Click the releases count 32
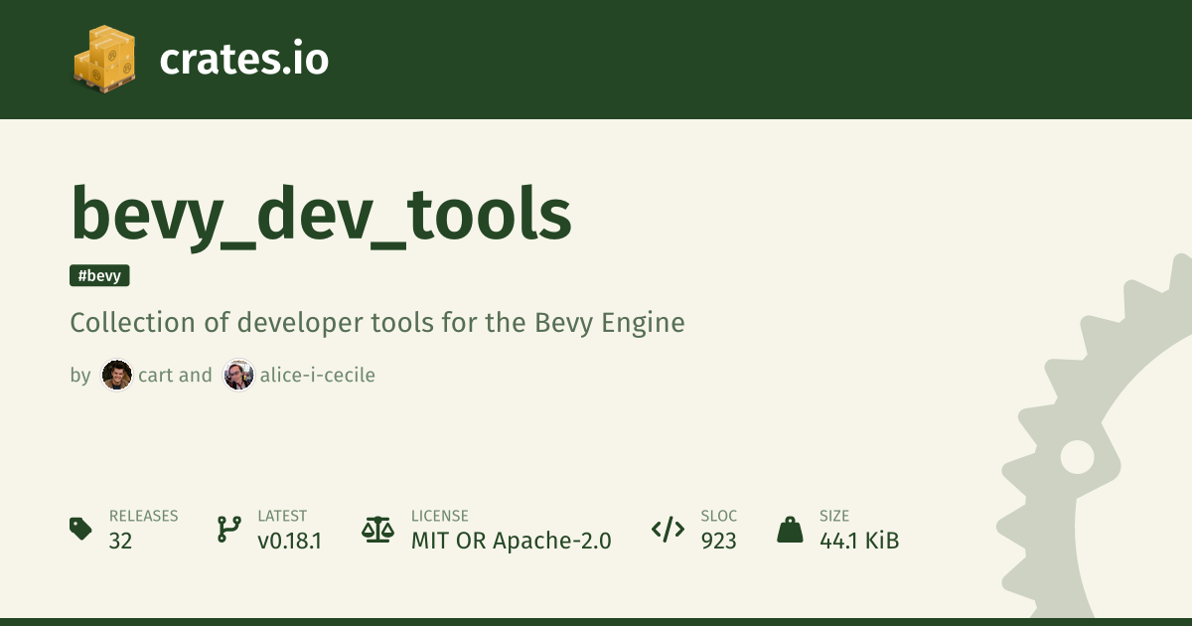1192x626 pixels. coord(120,541)
